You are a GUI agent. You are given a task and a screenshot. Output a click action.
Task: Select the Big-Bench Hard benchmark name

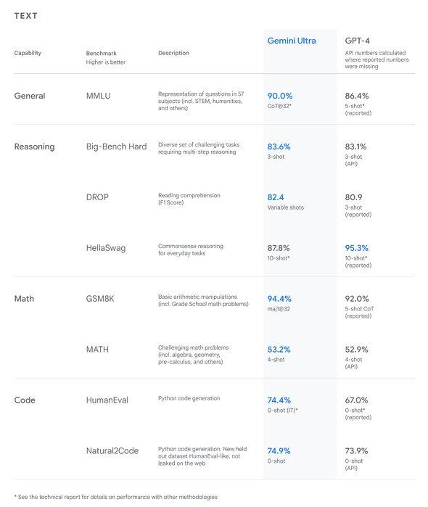116,147
